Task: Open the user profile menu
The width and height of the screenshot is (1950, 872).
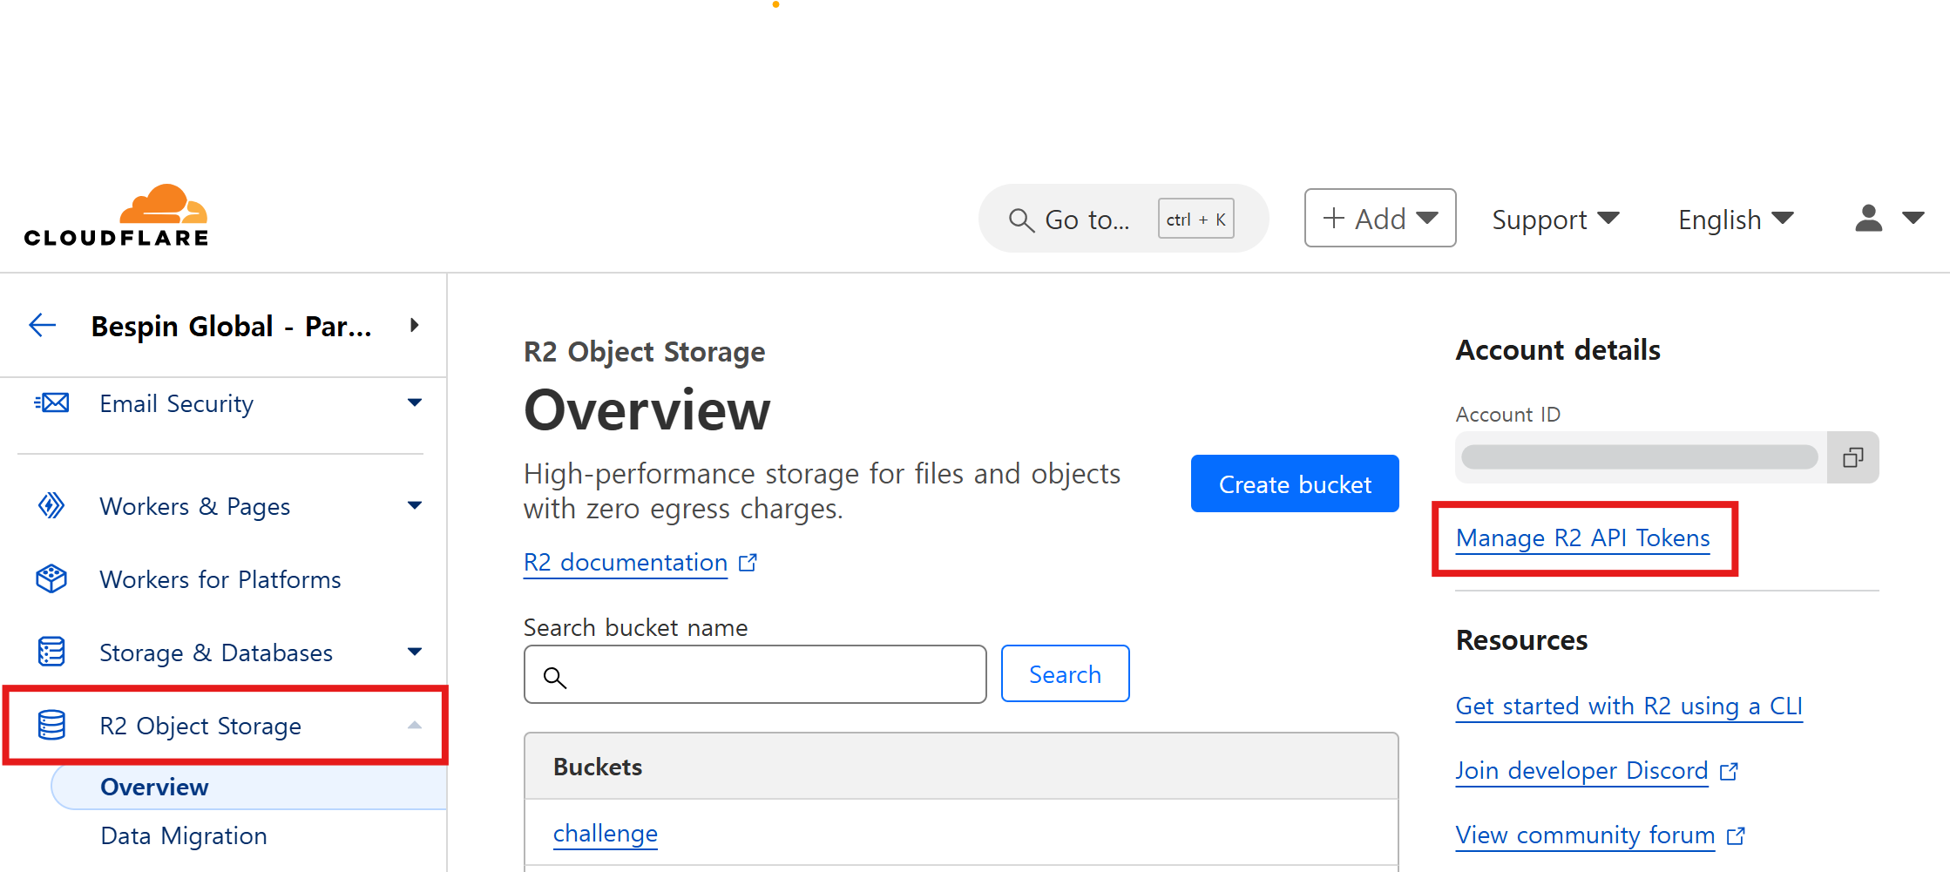Action: coord(1887,219)
